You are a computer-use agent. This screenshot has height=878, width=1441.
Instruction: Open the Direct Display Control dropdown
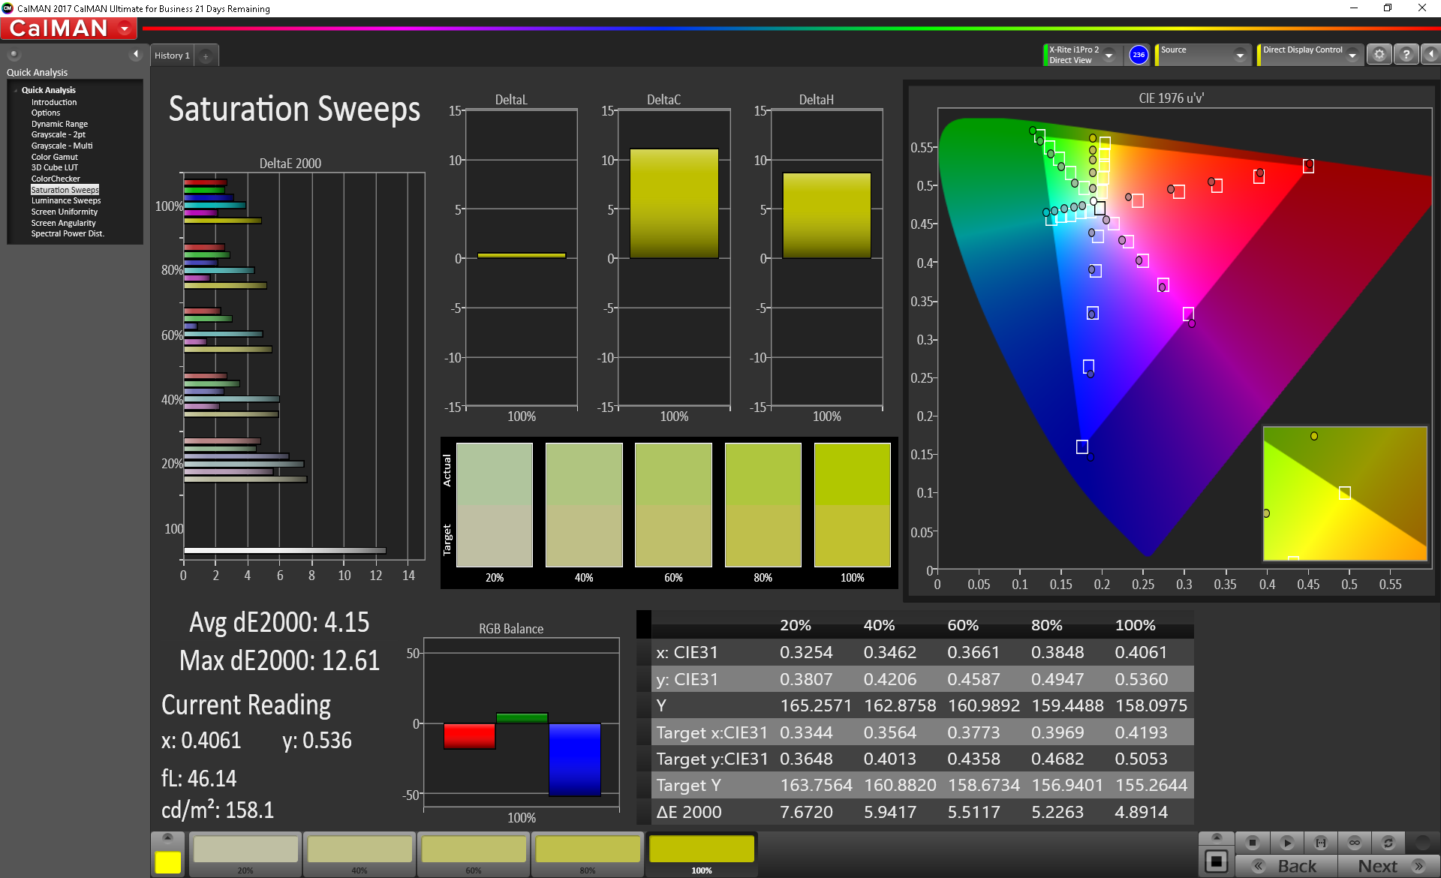pyautogui.click(x=1352, y=56)
